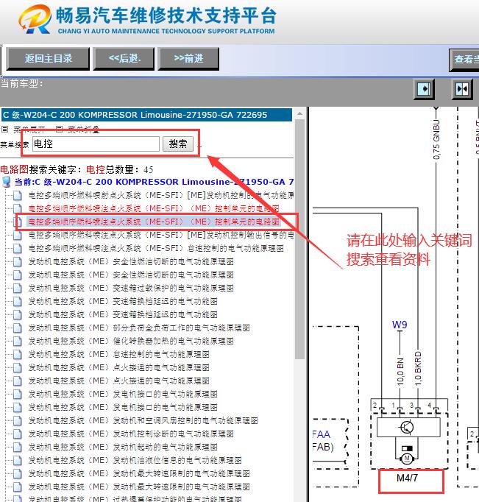
Task: Click the partially visible 查看当 button
Action: [464, 60]
